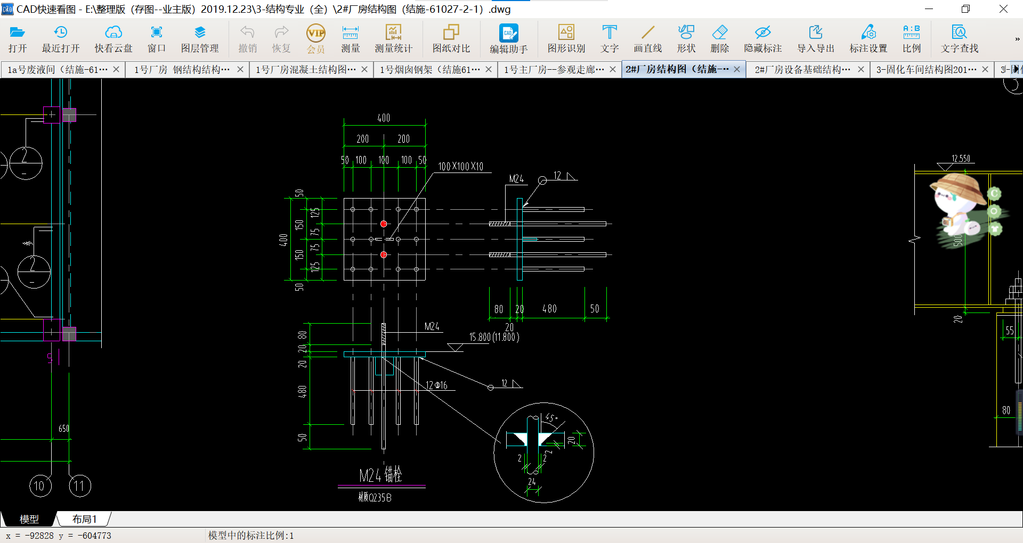Click the middle green mascot bubble button
Viewport: 1023px width, 543px height.
click(x=994, y=212)
